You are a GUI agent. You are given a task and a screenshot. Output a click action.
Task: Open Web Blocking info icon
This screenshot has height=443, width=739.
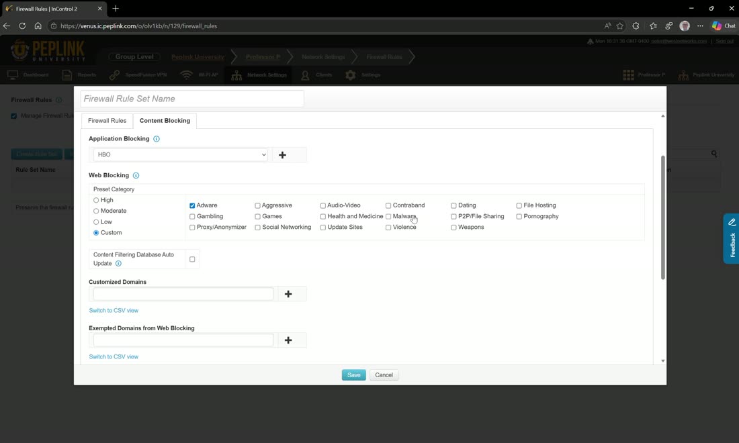(x=136, y=176)
